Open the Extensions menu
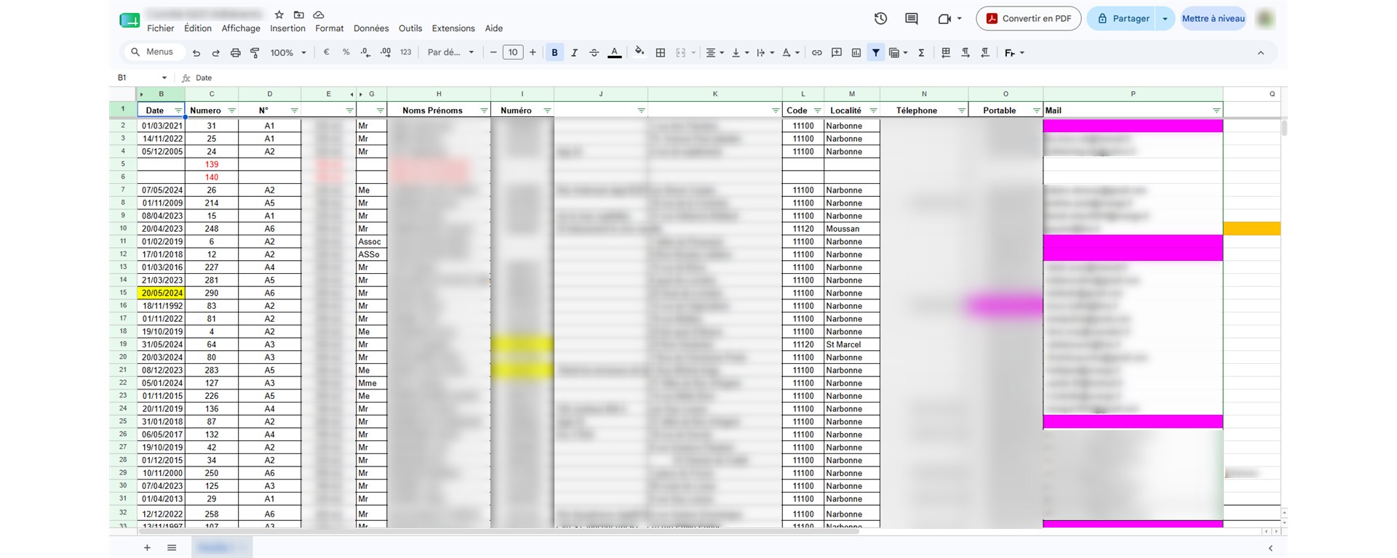1397x558 pixels. (453, 28)
